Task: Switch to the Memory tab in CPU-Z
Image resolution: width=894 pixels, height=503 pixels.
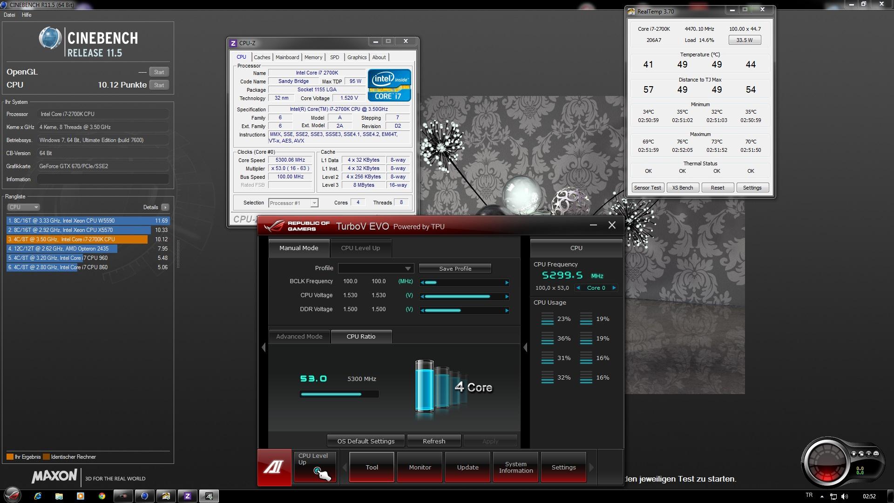Action: [x=313, y=57]
